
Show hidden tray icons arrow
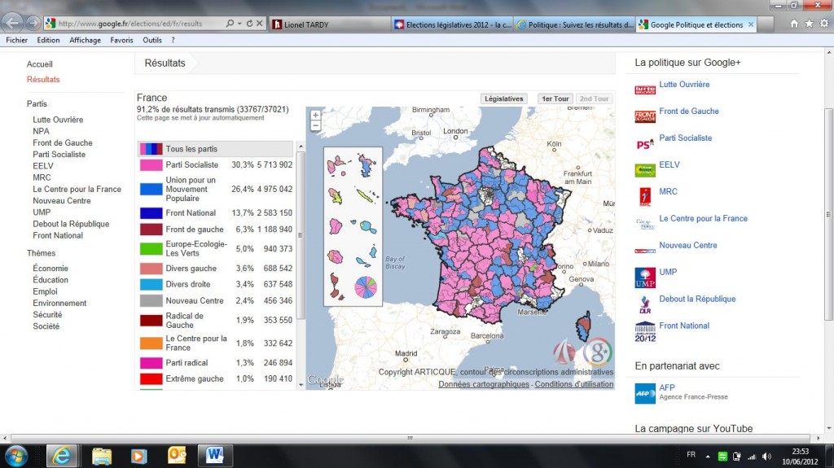tap(708, 457)
